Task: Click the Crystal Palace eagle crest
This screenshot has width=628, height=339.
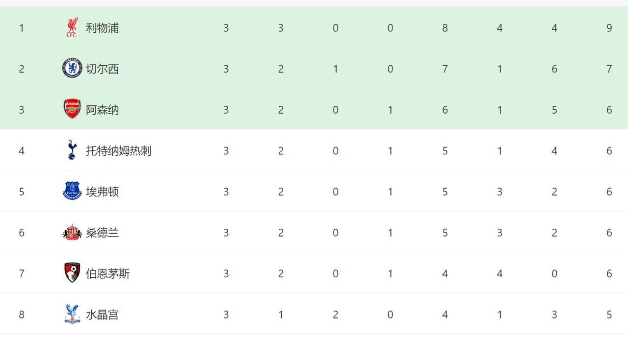Action: point(72,314)
